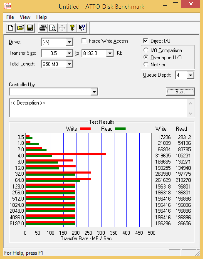203x259 pixels.
Task: Open the Help menu
Action: point(41,17)
